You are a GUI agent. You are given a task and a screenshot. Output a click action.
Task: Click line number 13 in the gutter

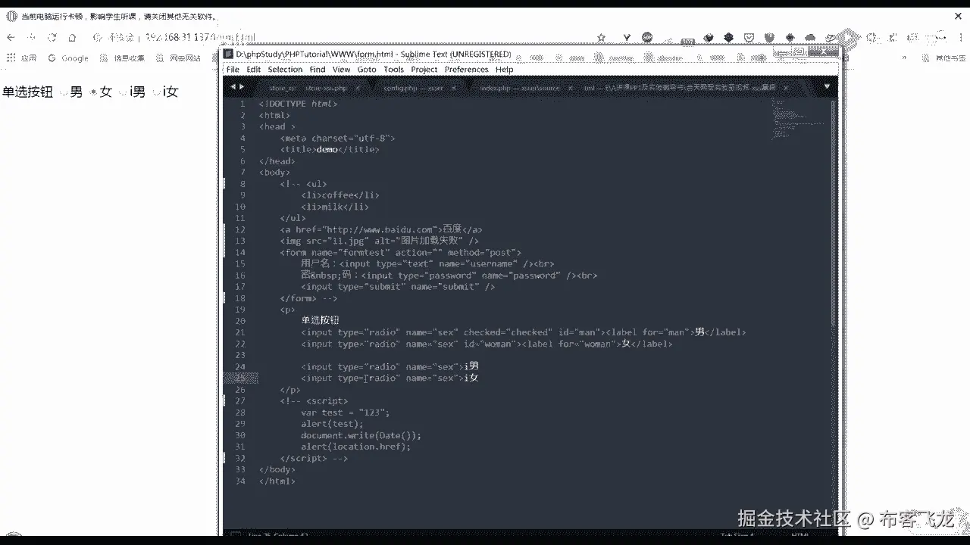[x=240, y=241]
